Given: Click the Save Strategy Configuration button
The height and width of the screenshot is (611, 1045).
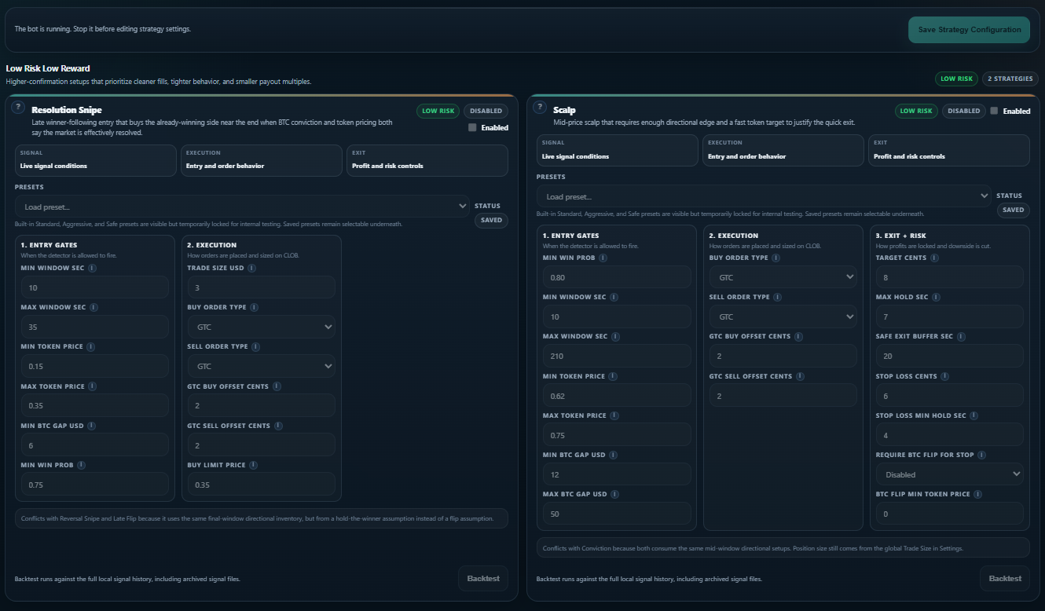Looking at the screenshot, I should (969, 29).
